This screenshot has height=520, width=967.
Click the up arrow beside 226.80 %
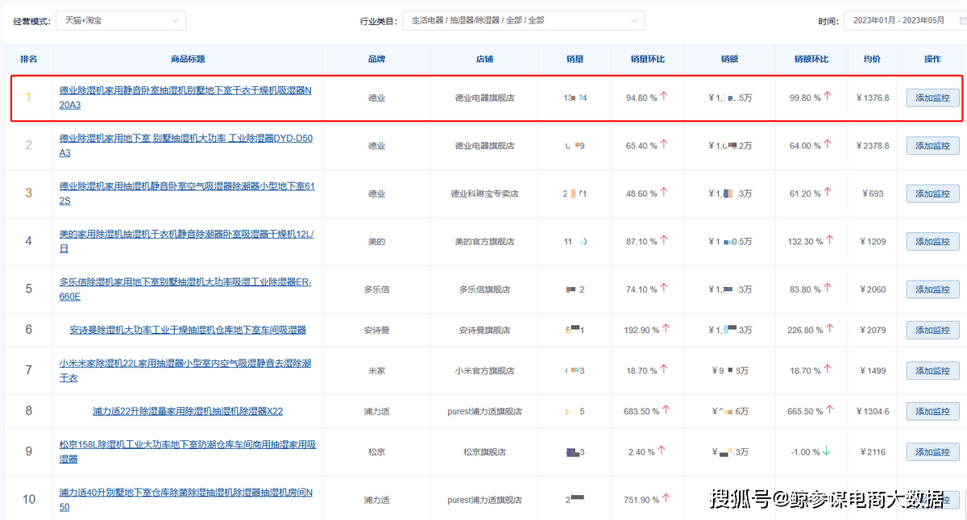(829, 329)
